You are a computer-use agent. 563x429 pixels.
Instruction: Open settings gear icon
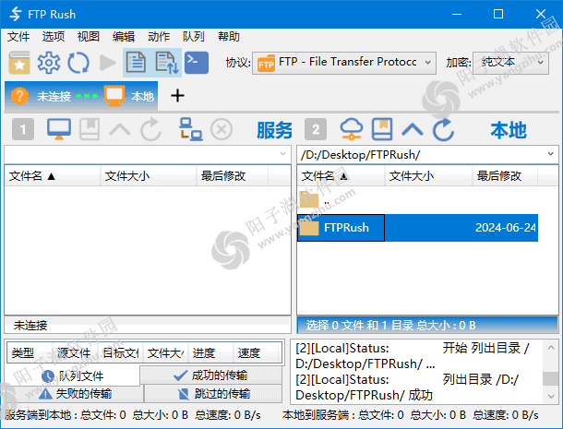(49, 63)
